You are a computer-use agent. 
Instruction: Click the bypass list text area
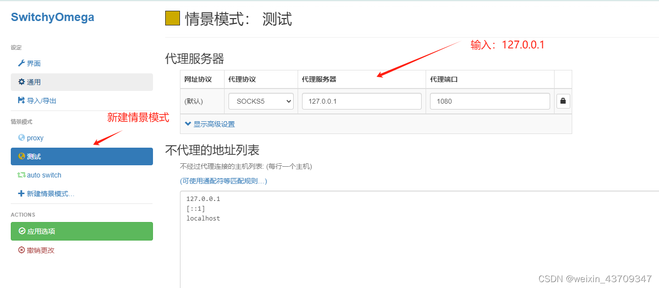420,240
